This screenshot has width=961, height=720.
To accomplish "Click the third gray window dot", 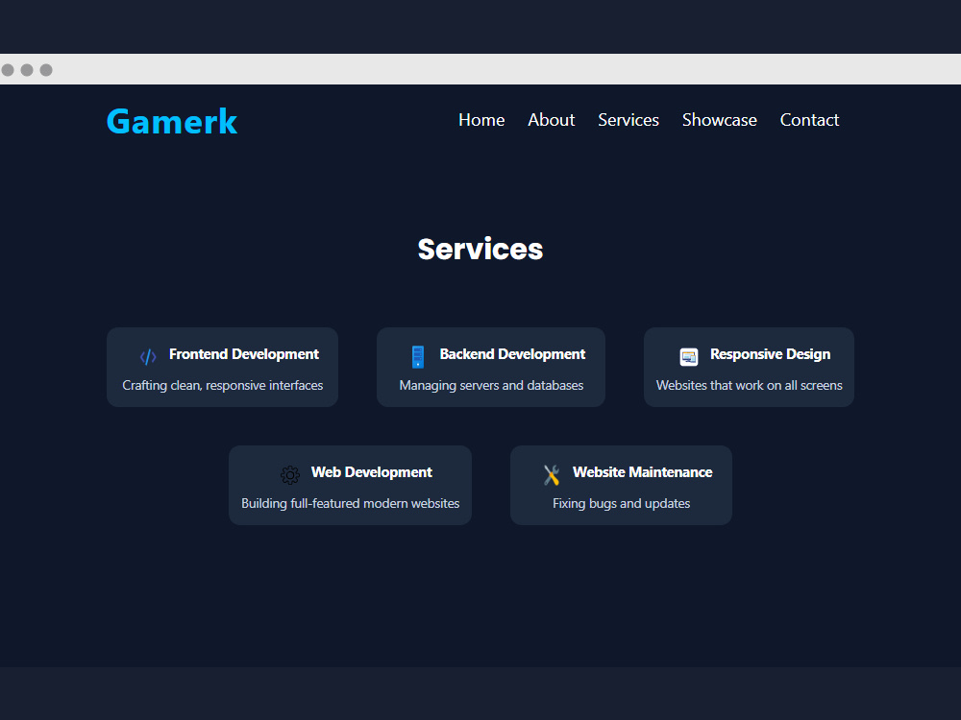I will (x=46, y=70).
